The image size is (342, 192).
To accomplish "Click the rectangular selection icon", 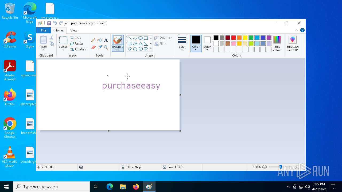I will tap(63, 40).
